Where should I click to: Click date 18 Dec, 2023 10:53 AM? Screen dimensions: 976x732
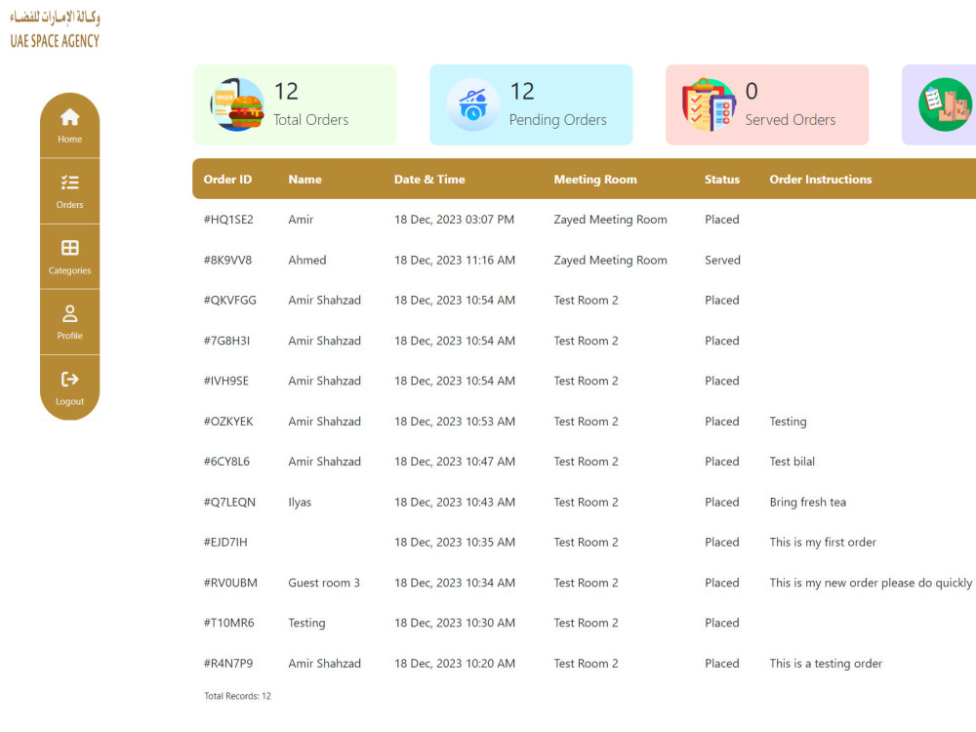455,422
